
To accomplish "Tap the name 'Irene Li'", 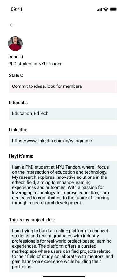I will pos(16,57).
